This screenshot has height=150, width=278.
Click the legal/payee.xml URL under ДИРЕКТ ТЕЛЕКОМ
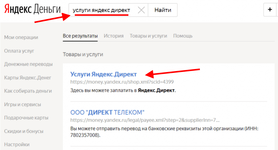click(145, 120)
